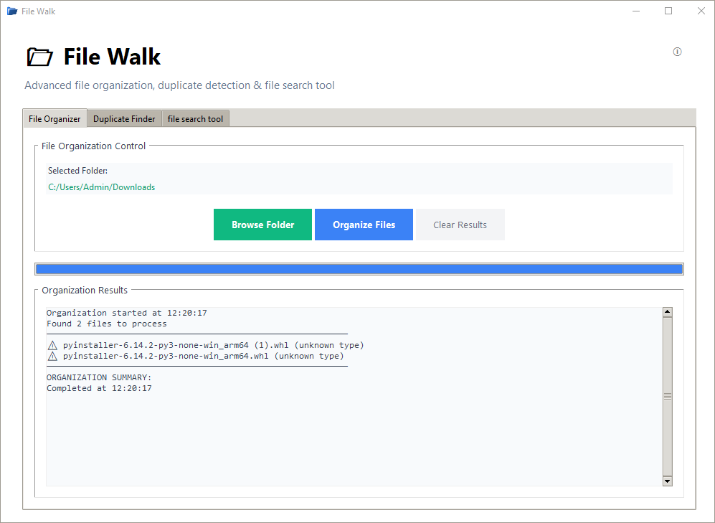Minimize the File Walk window
This screenshot has width=715, height=523.
pos(635,11)
